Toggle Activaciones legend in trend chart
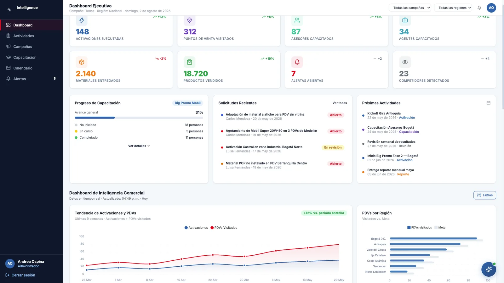 point(196,228)
